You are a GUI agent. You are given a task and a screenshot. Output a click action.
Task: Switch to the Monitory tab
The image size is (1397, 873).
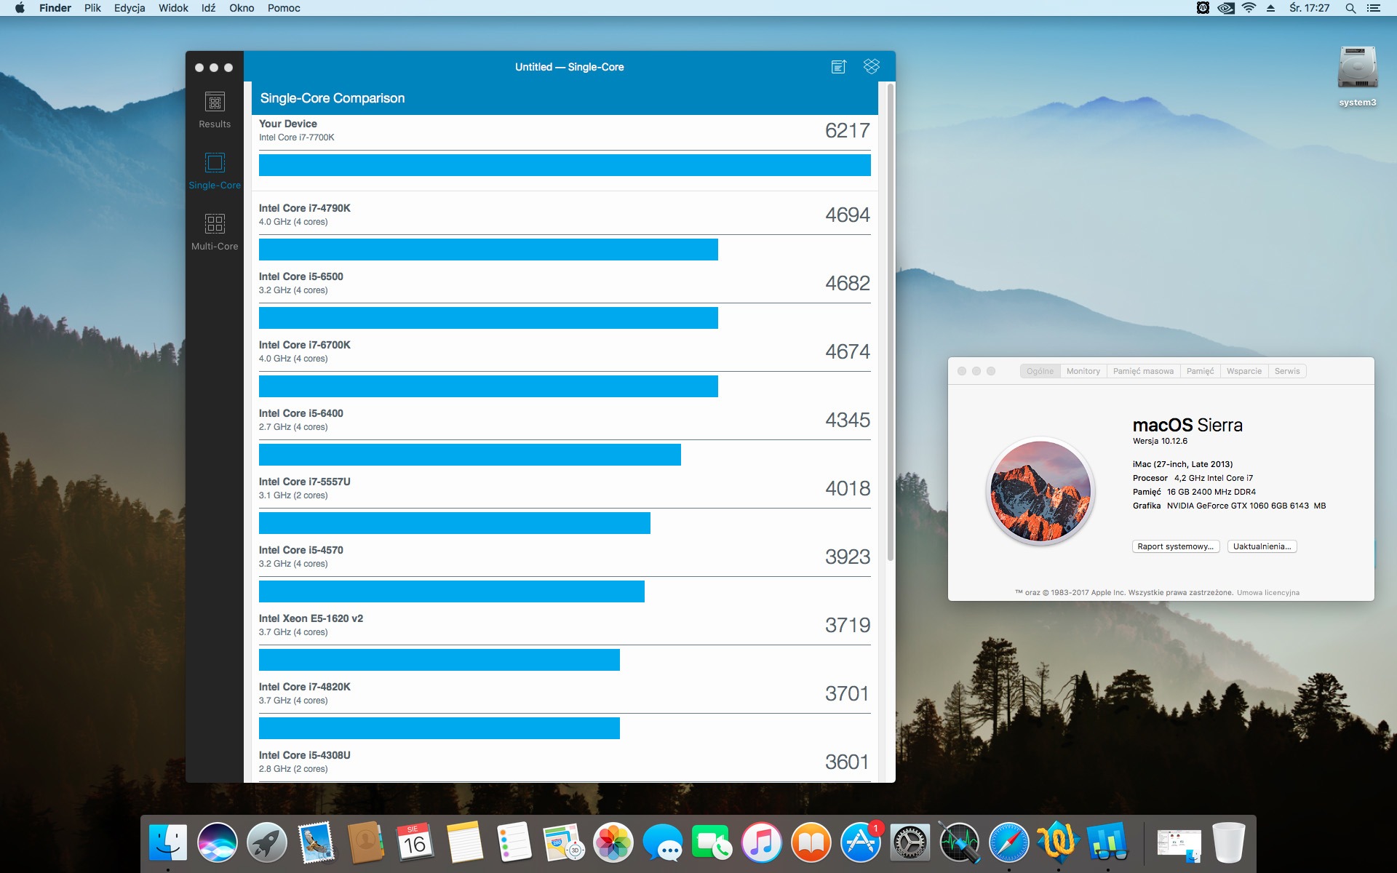tap(1083, 371)
